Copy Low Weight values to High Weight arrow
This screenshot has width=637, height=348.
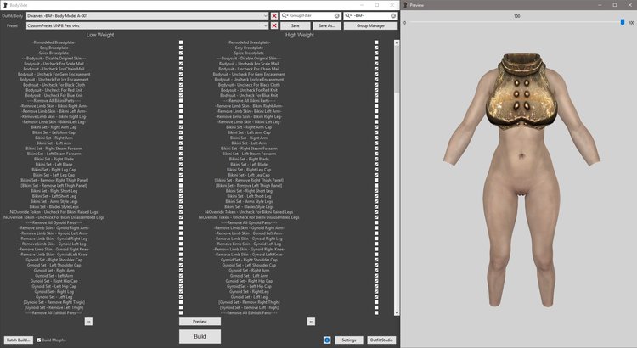88,322
